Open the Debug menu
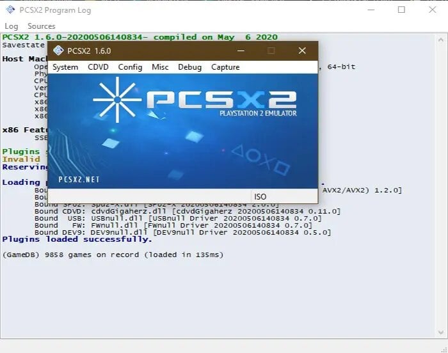The height and width of the screenshot is (353, 448). pyautogui.click(x=189, y=67)
